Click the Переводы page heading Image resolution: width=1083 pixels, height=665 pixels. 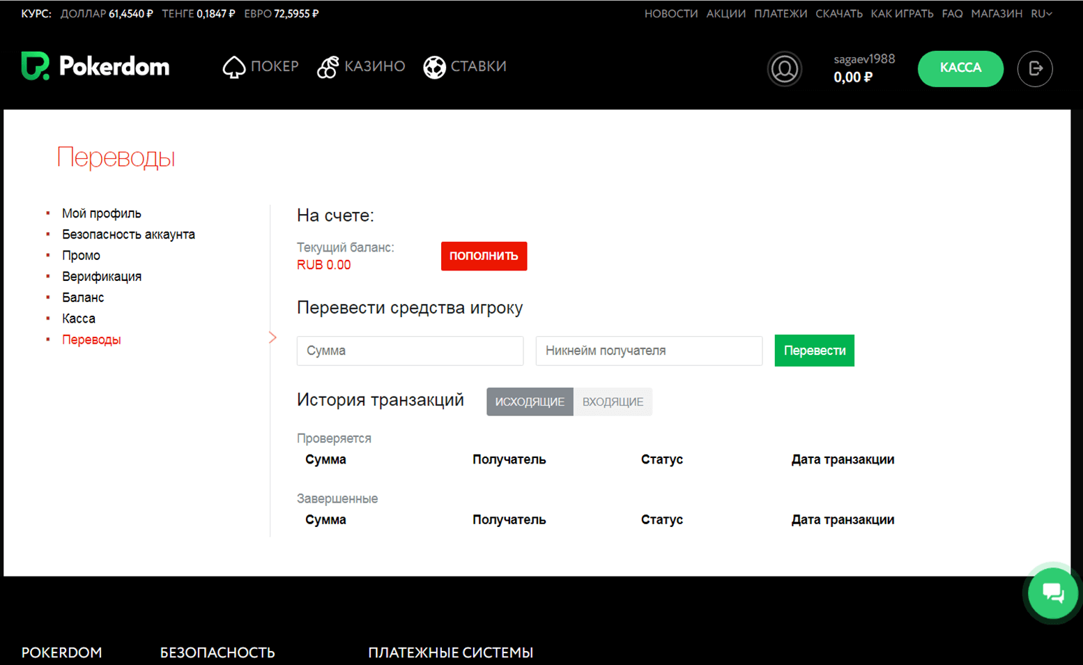click(116, 158)
